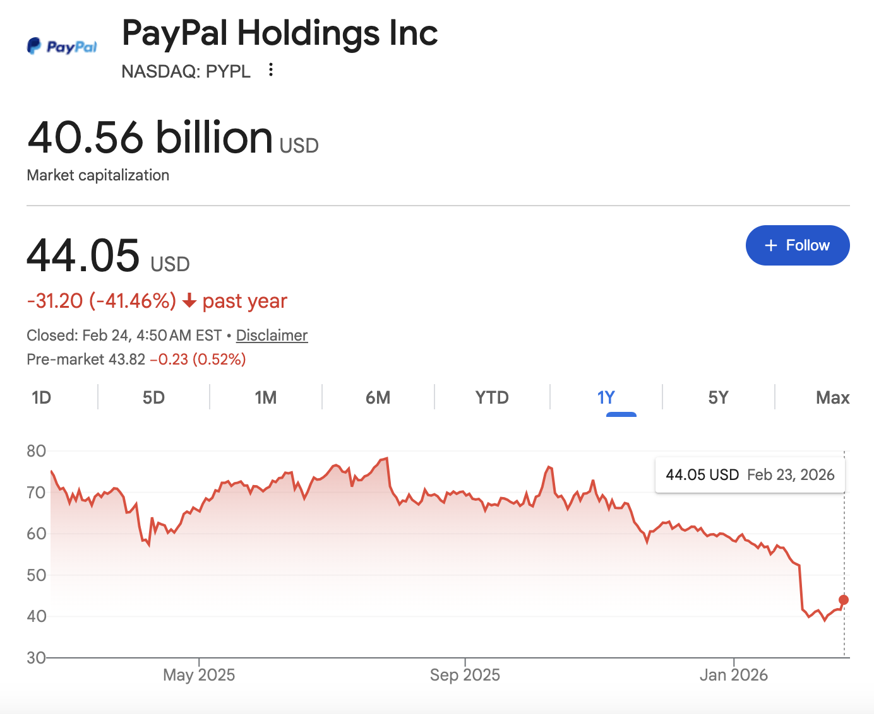Open the three-dot more options menu
The image size is (874, 714).
(x=271, y=69)
